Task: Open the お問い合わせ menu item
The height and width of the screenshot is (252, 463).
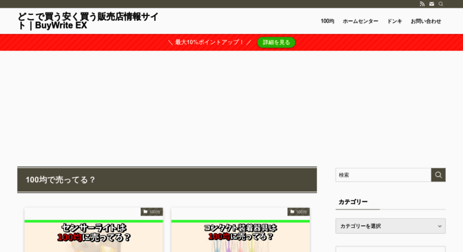Action: click(426, 21)
